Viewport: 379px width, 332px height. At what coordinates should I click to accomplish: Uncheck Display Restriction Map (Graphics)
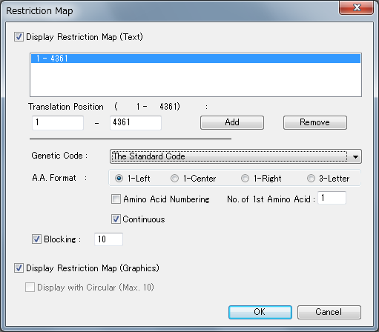19,268
